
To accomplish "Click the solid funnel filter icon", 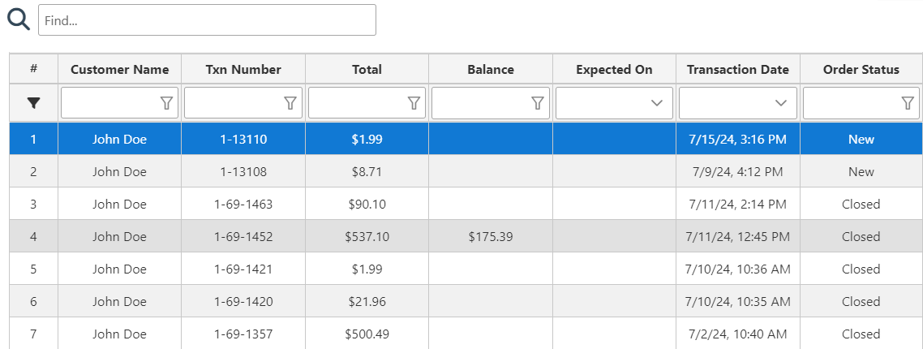I will coord(33,103).
